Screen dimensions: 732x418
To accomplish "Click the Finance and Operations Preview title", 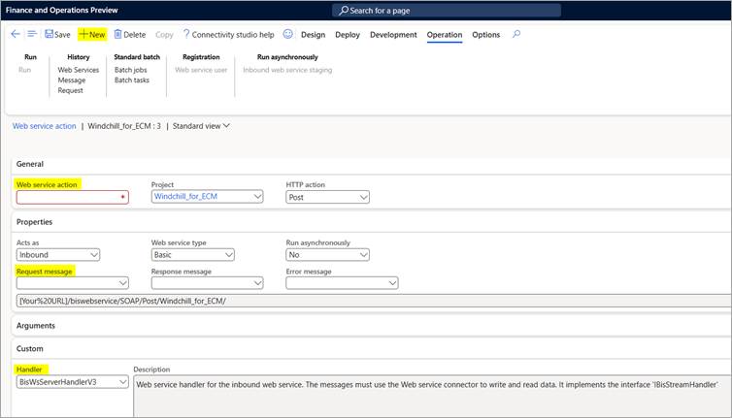I will [x=61, y=10].
